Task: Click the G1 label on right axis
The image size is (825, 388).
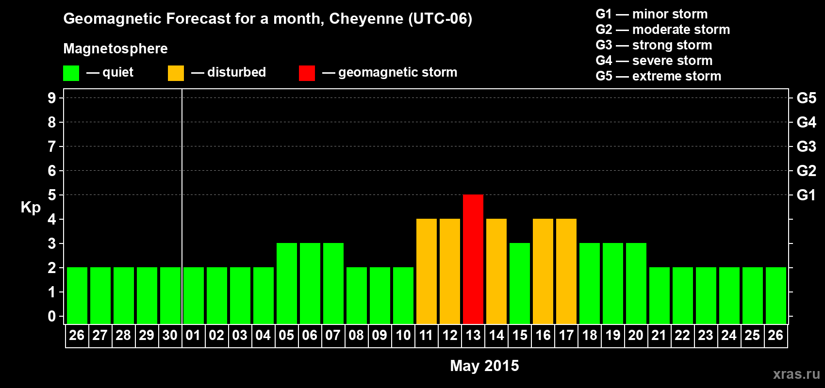Action: pyautogui.click(x=806, y=195)
